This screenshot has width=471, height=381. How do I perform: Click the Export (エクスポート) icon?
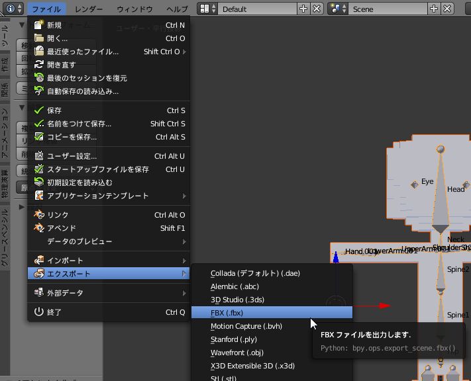[x=38, y=274]
